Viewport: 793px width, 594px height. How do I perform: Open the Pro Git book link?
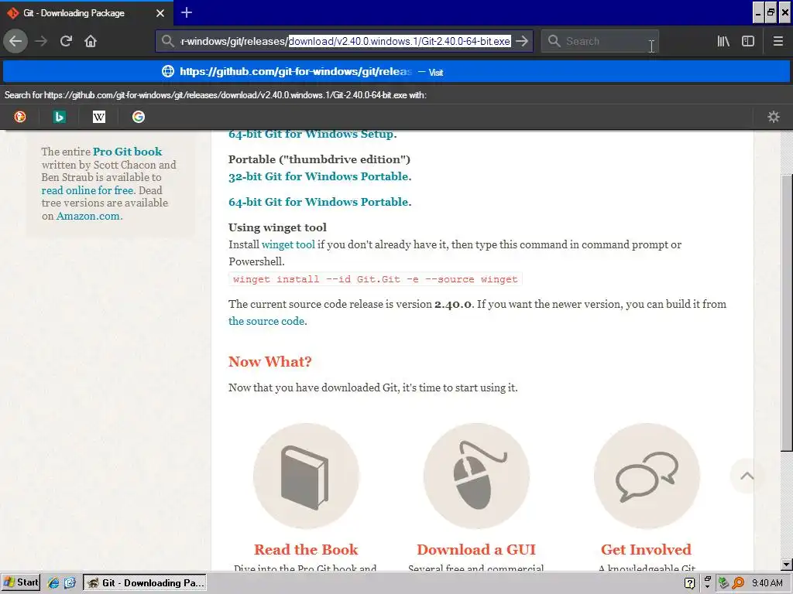coord(128,152)
